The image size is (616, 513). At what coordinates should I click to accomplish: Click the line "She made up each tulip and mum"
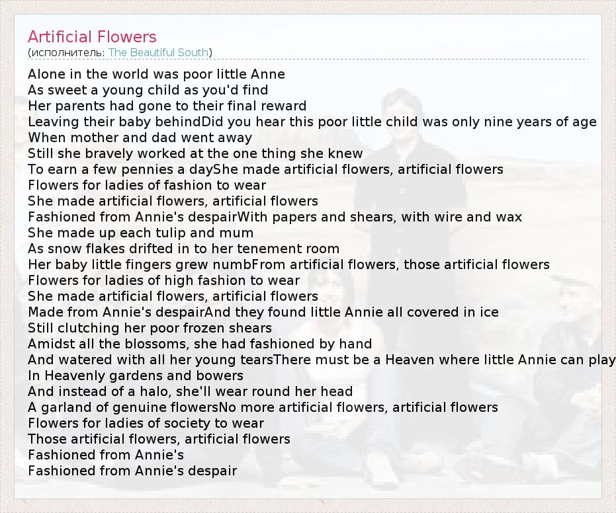[140, 233]
